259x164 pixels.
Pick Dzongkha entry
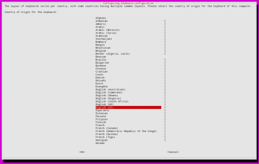[101, 86]
